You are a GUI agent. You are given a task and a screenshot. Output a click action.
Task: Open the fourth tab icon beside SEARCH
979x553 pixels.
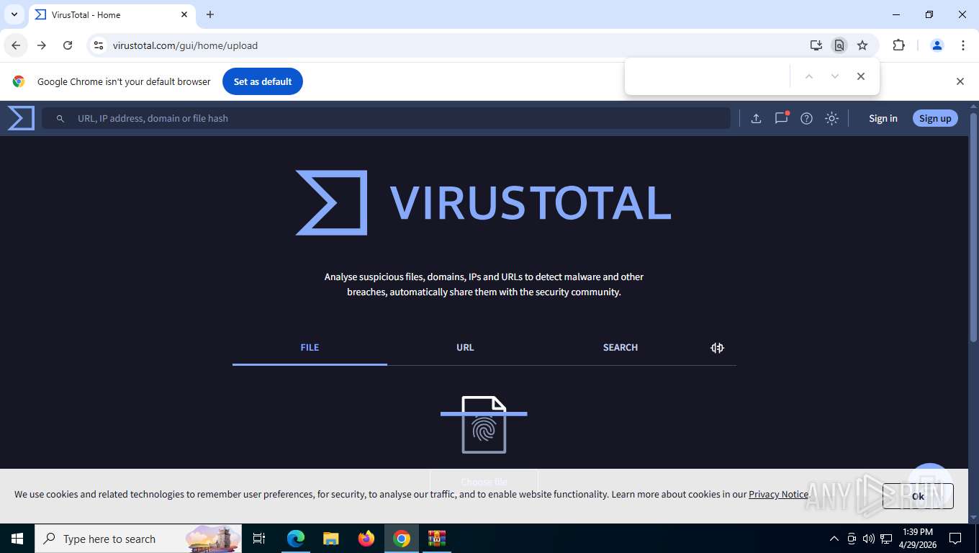click(717, 348)
